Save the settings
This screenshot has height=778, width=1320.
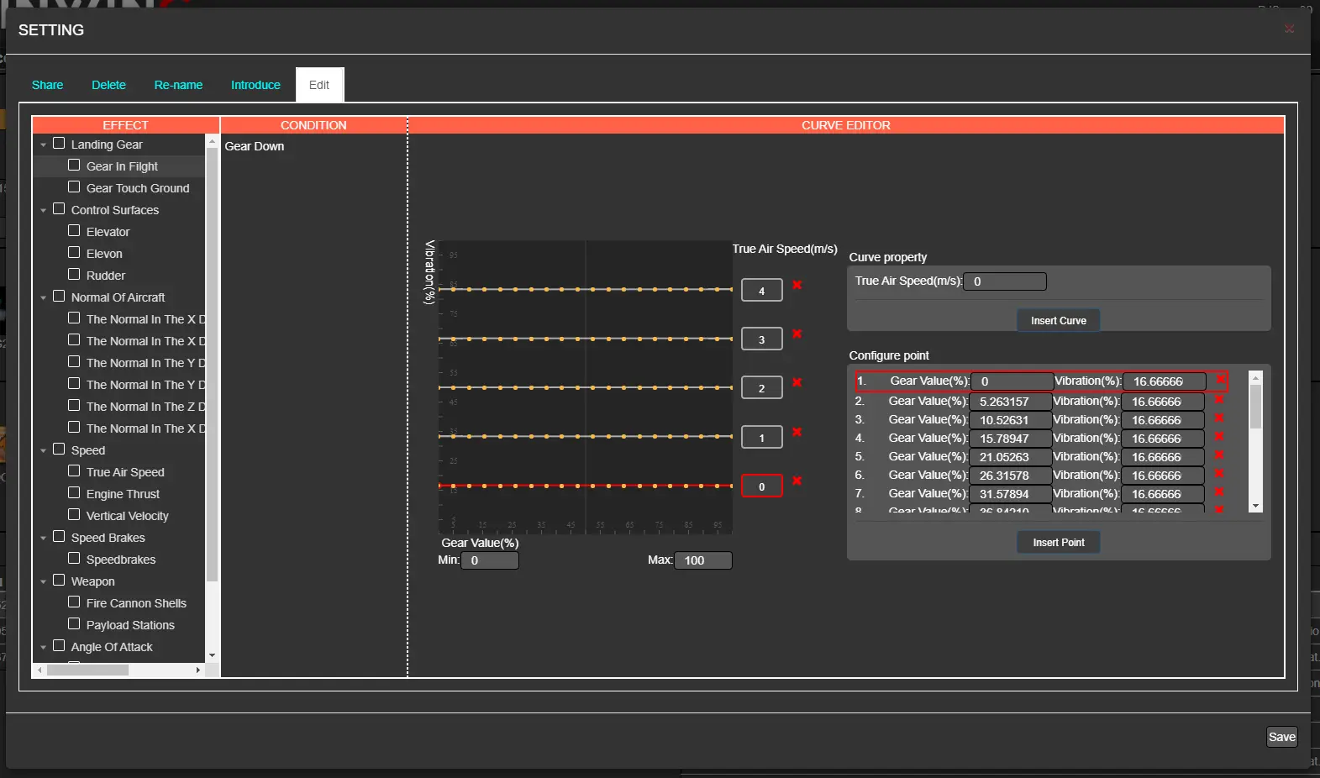click(1282, 737)
